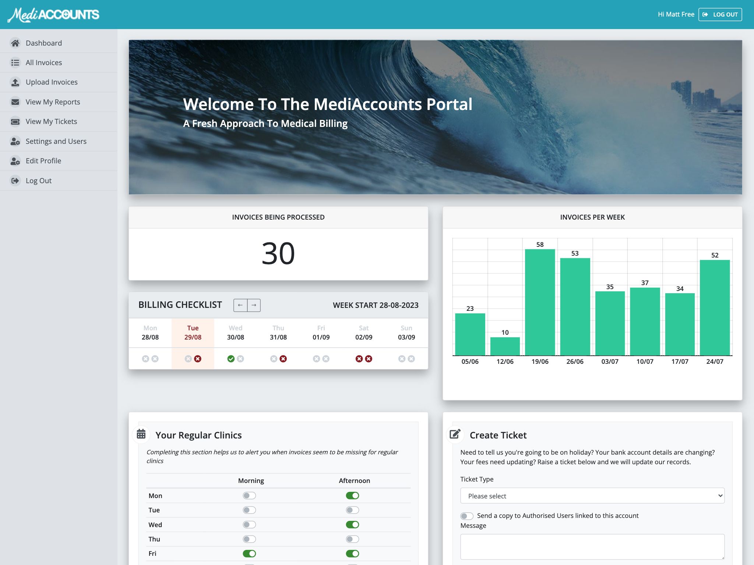Click the Upload Invoices upload icon
754x565 pixels.
[x=15, y=82]
